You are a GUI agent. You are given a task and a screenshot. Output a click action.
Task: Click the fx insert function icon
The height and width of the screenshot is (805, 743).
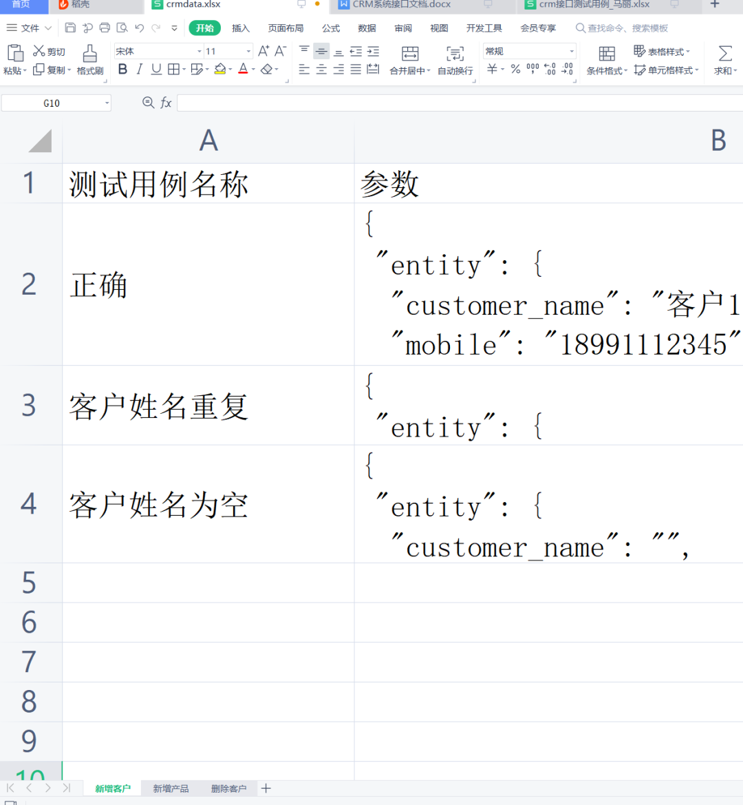click(x=166, y=103)
